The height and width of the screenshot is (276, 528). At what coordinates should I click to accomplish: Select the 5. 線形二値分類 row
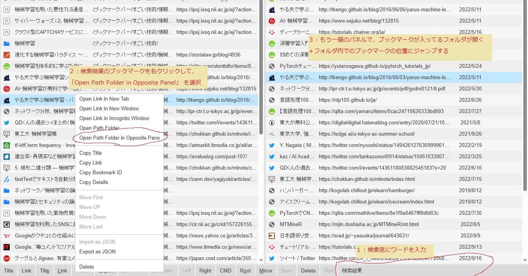[129, 168]
